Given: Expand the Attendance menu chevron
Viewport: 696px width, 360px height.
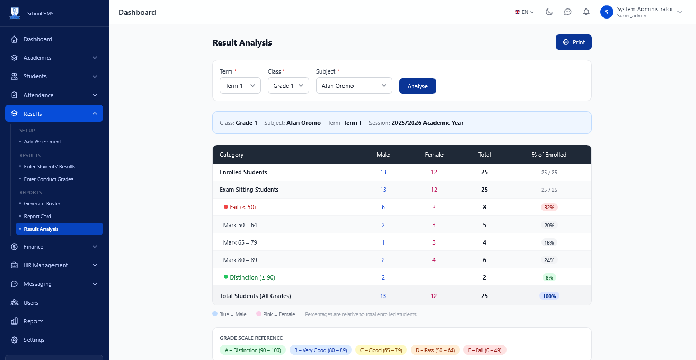Looking at the screenshot, I should (x=95, y=95).
